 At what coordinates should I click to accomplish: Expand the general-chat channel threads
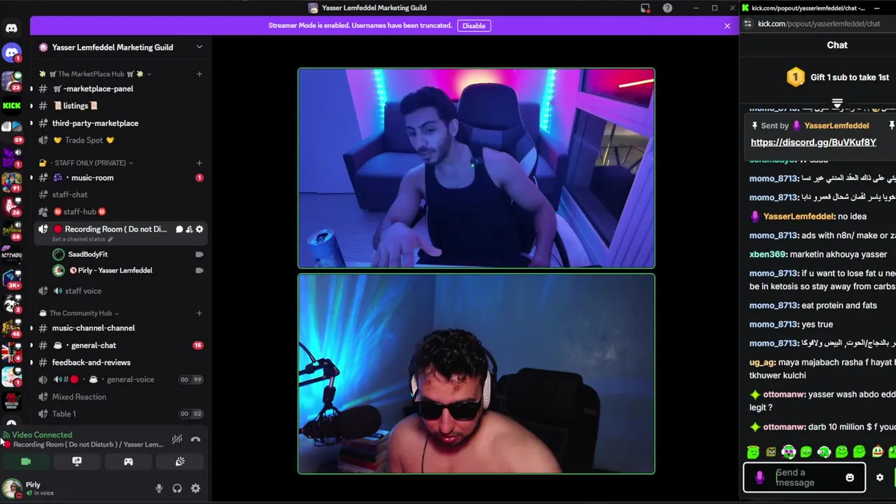(31, 345)
